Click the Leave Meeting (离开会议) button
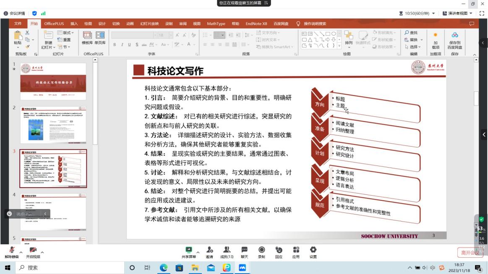This screenshot has width=488, height=274. click(x=470, y=253)
